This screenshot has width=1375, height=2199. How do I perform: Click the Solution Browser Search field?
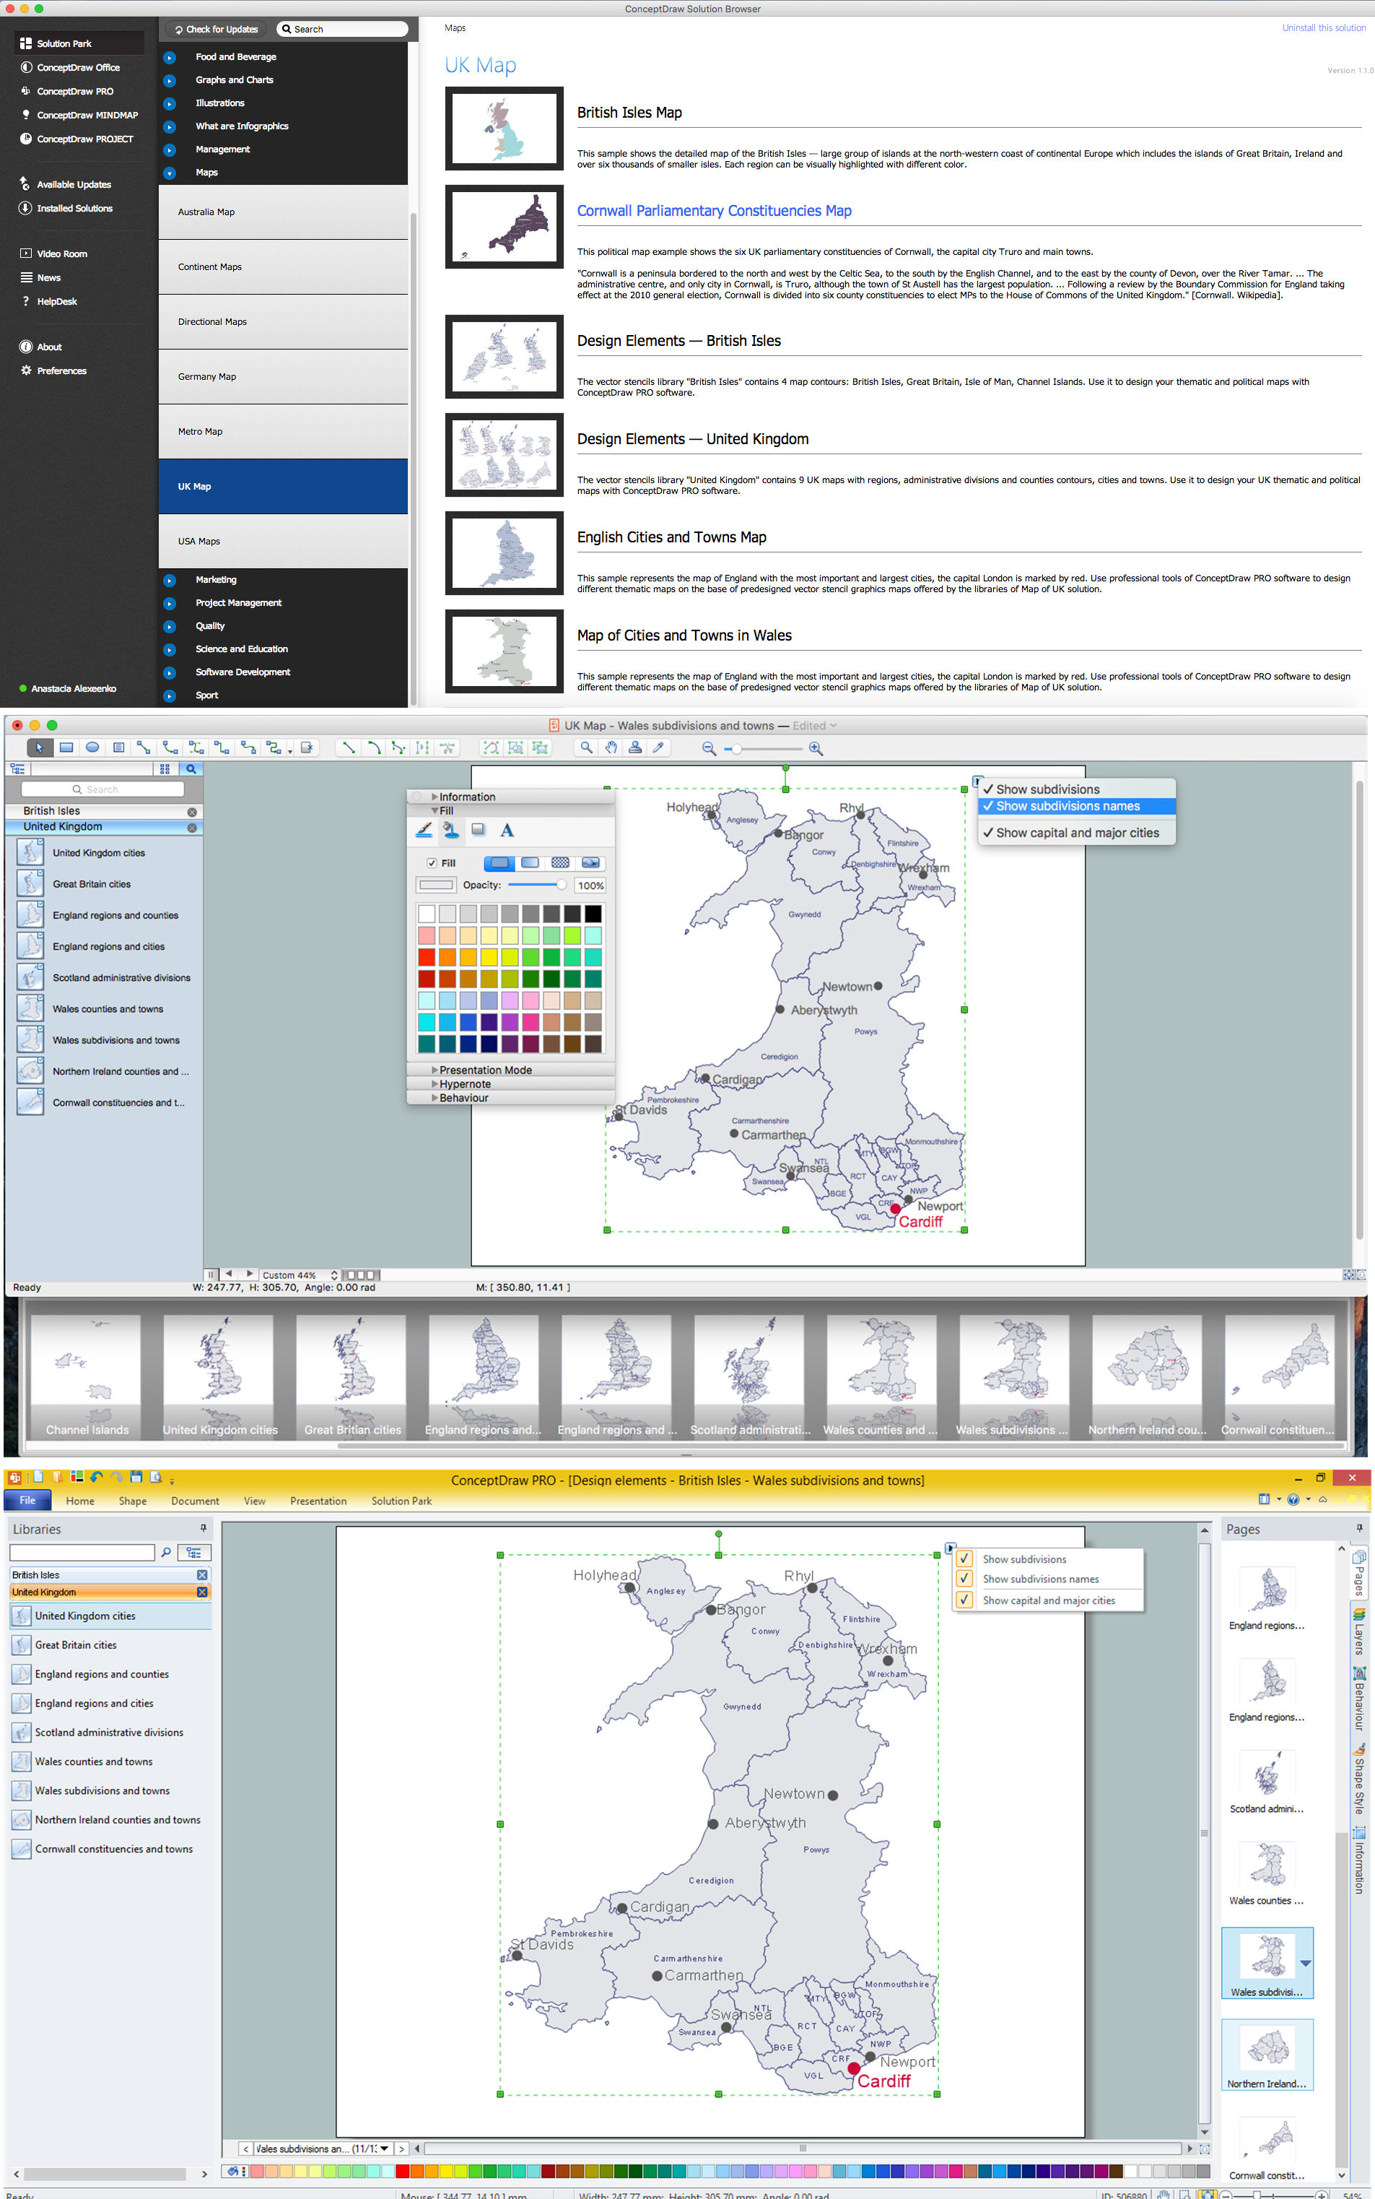342,29
